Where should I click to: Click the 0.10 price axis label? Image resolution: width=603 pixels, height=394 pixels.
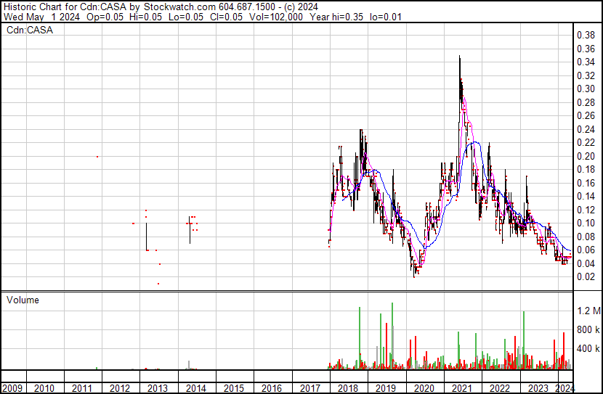point(586,223)
